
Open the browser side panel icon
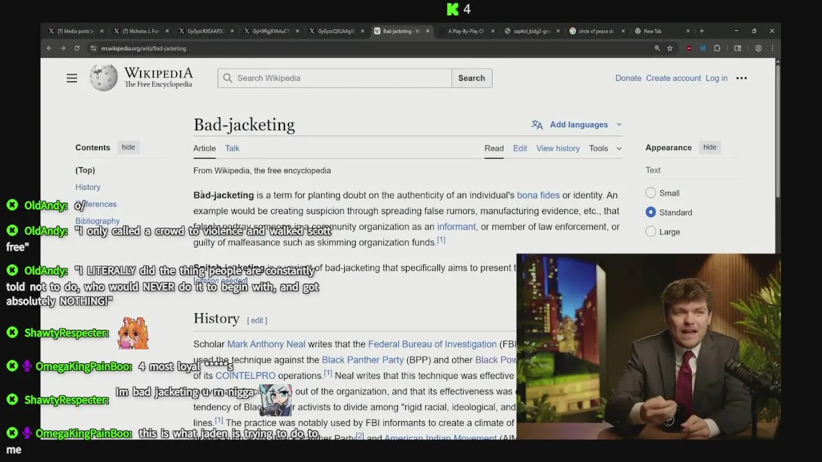[738, 48]
